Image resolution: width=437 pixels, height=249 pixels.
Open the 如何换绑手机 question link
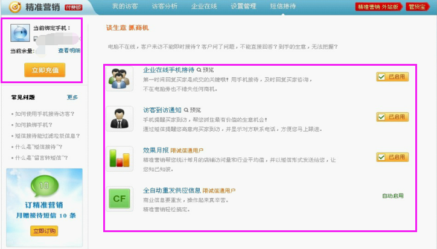32,125
